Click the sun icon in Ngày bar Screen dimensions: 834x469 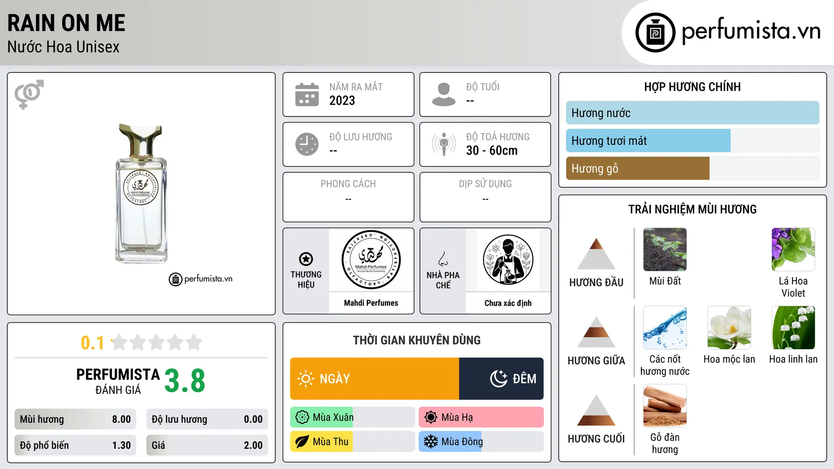coord(305,379)
